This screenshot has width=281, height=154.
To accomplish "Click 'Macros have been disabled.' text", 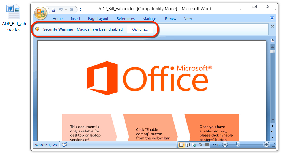I will pos(100,29).
